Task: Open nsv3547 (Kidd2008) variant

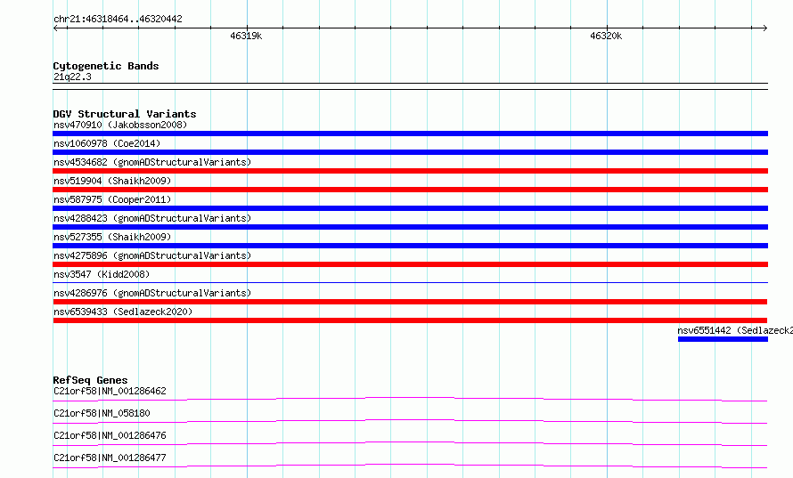Action: point(102,274)
